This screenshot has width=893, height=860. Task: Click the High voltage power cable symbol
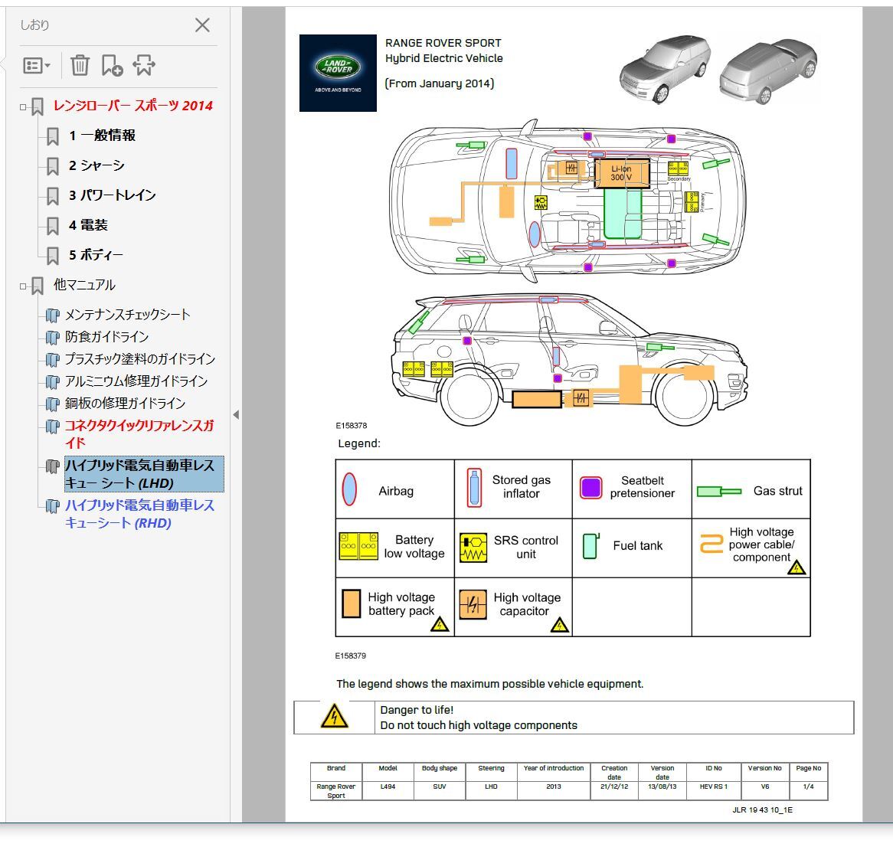click(711, 544)
